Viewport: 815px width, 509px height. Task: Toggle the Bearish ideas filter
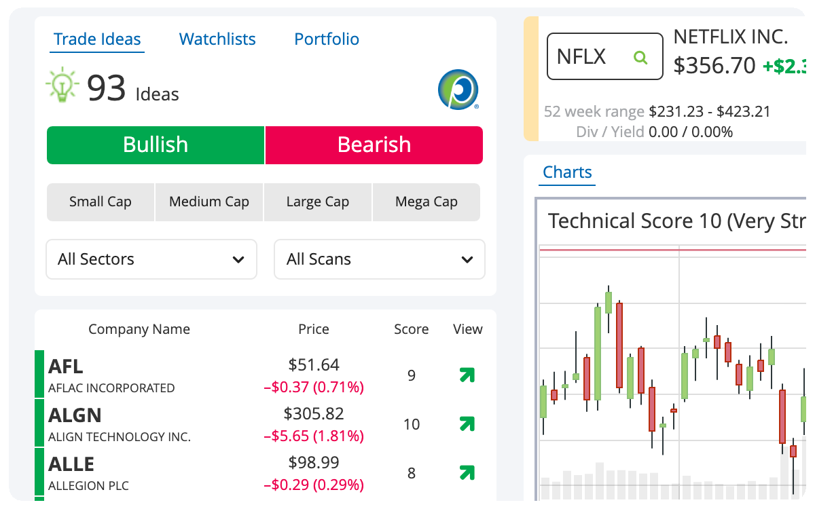[374, 145]
